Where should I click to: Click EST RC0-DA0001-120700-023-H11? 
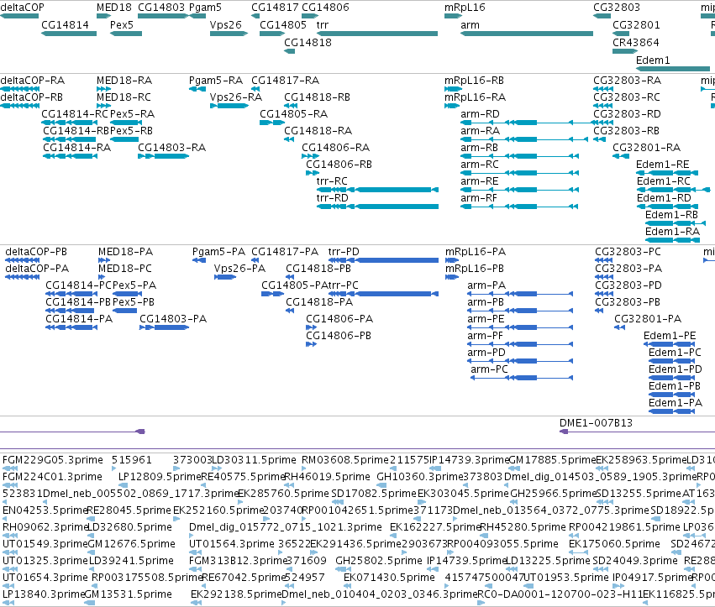560,594
